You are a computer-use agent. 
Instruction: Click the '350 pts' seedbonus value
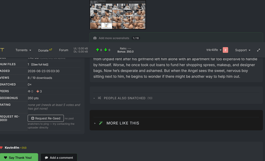click(x=33, y=98)
